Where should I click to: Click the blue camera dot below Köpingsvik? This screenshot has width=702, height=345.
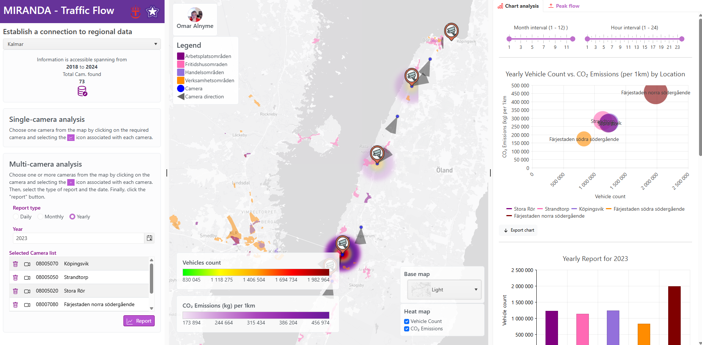coord(430,59)
